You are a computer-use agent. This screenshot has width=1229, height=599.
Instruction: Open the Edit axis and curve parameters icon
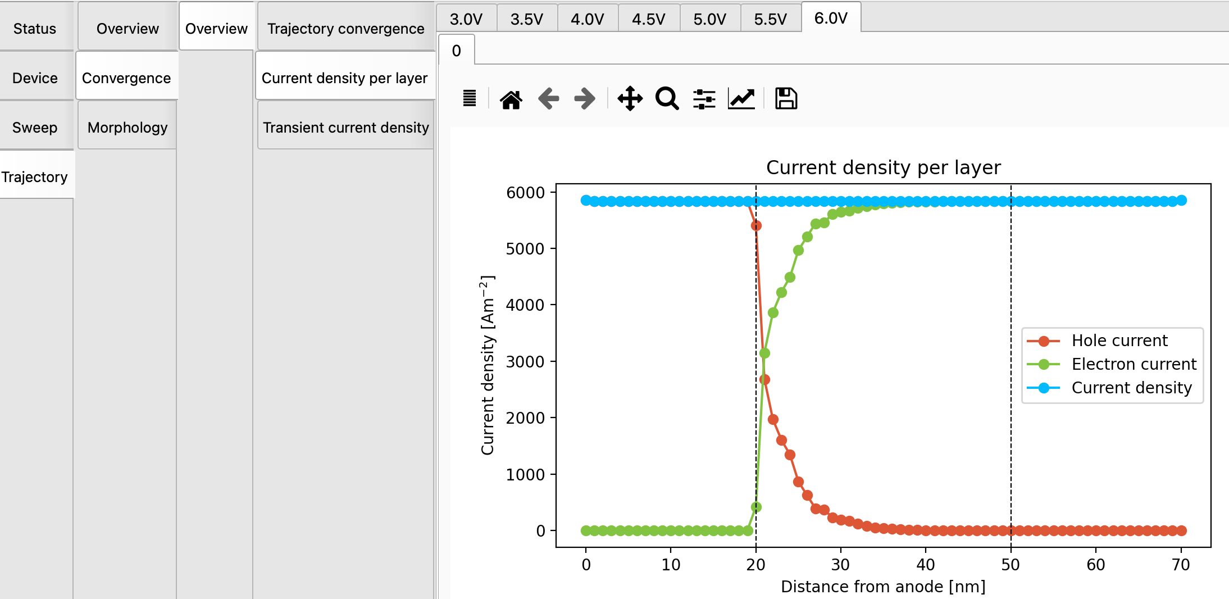click(741, 99)
